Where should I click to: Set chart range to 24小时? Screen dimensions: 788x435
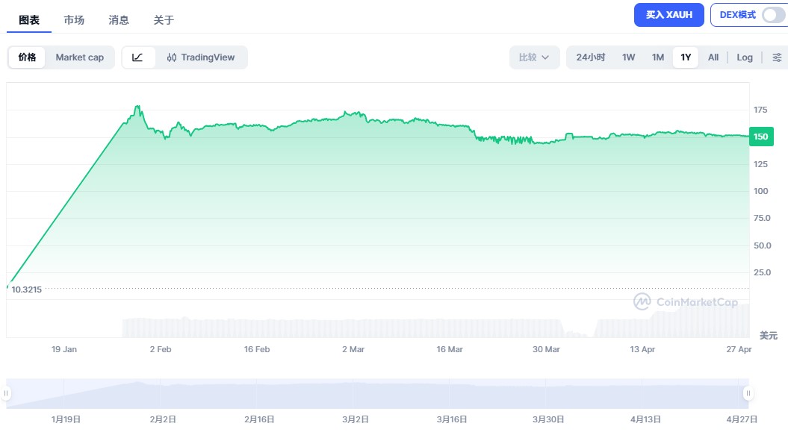point(590,57)
